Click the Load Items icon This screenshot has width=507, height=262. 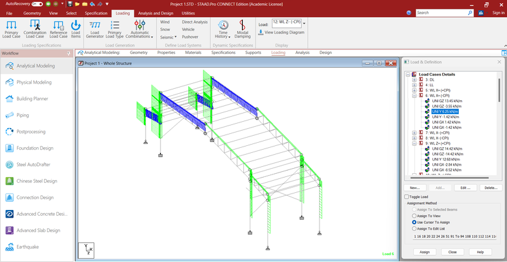[75, 25]
